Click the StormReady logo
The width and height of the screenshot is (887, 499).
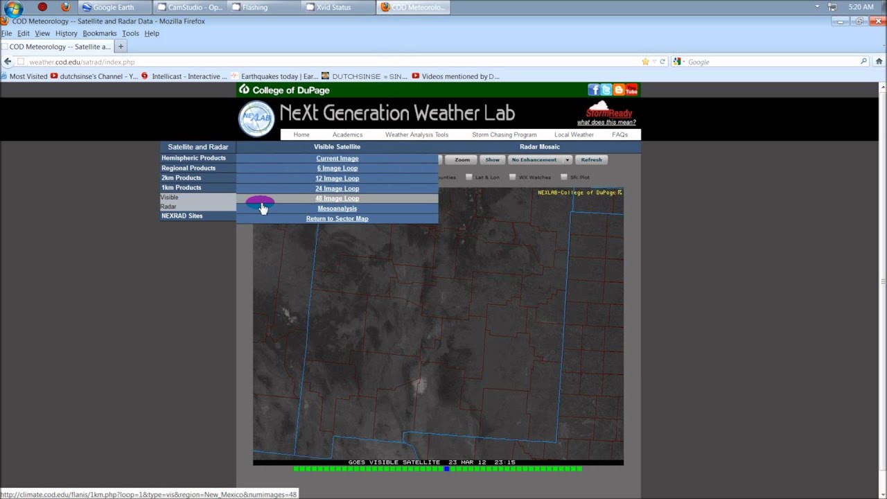pyautogui.click(x=609, y=109)
